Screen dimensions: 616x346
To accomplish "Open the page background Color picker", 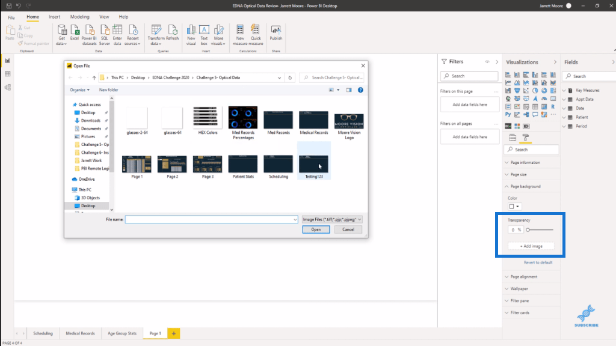I will (x=514, y=207).
